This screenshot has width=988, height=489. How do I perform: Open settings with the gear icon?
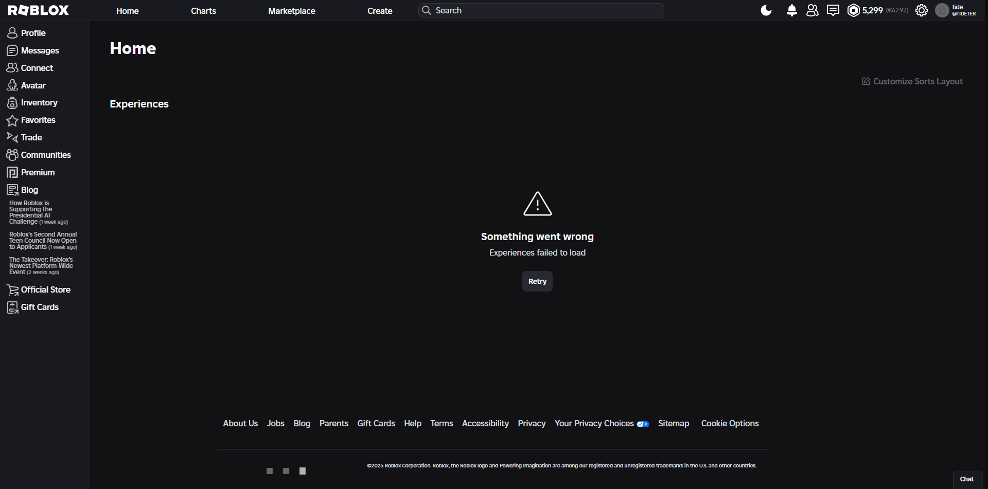[x=922, y=10]
